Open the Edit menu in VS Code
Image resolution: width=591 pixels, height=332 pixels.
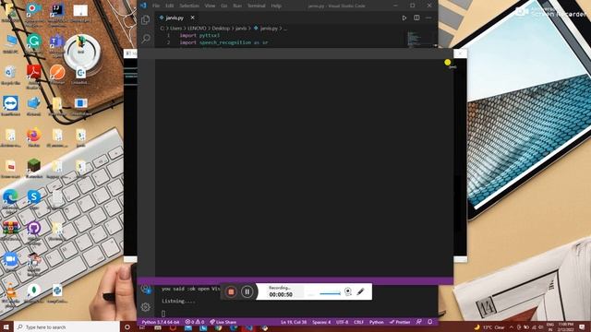(x=170, y=6)
